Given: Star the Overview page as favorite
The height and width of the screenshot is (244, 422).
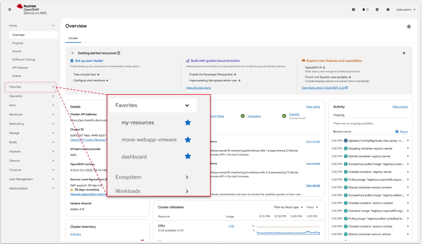Looking at the screenshot, I should tap(409, 26).
